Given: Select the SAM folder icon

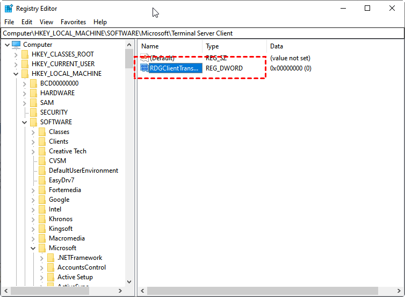Looking at the screenshot, I should (x=34, y=103).
